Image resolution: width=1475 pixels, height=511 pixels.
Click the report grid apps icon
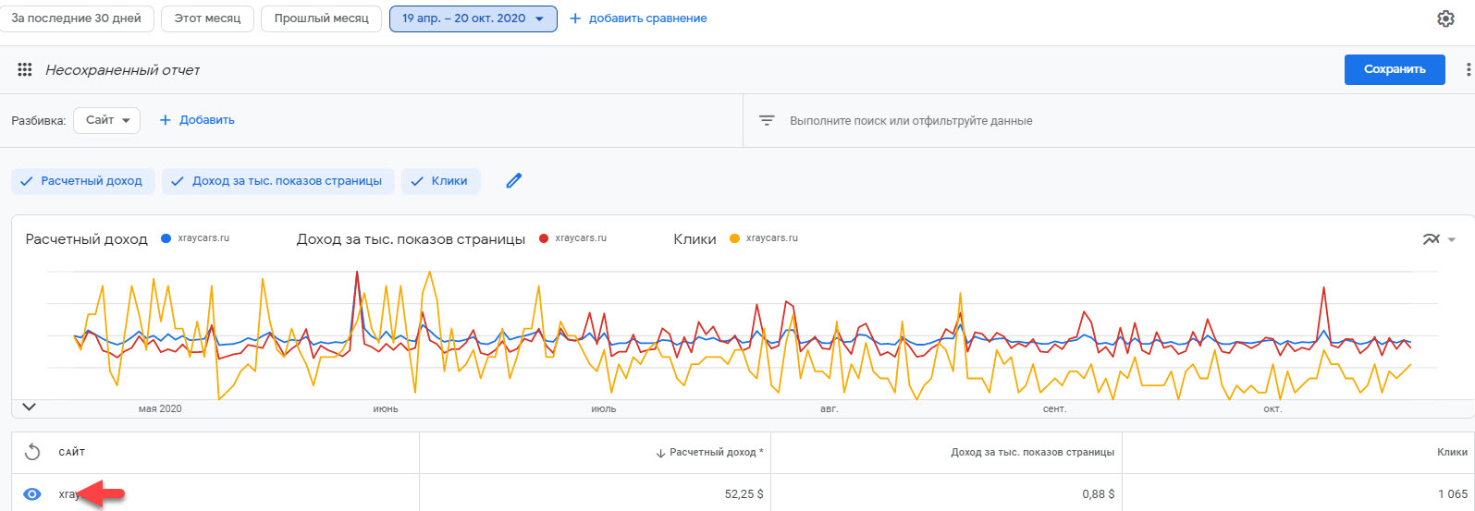tap(25, 70)
